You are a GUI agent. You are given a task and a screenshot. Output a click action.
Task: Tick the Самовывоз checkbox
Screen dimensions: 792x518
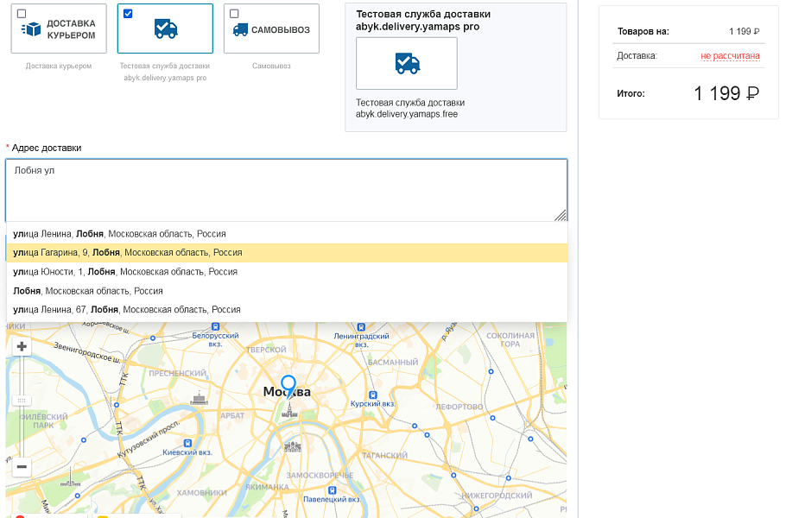click(234, 14)
